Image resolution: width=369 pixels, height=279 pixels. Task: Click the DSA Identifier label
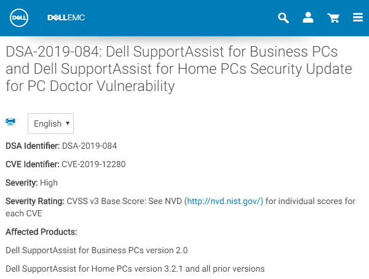32,146
